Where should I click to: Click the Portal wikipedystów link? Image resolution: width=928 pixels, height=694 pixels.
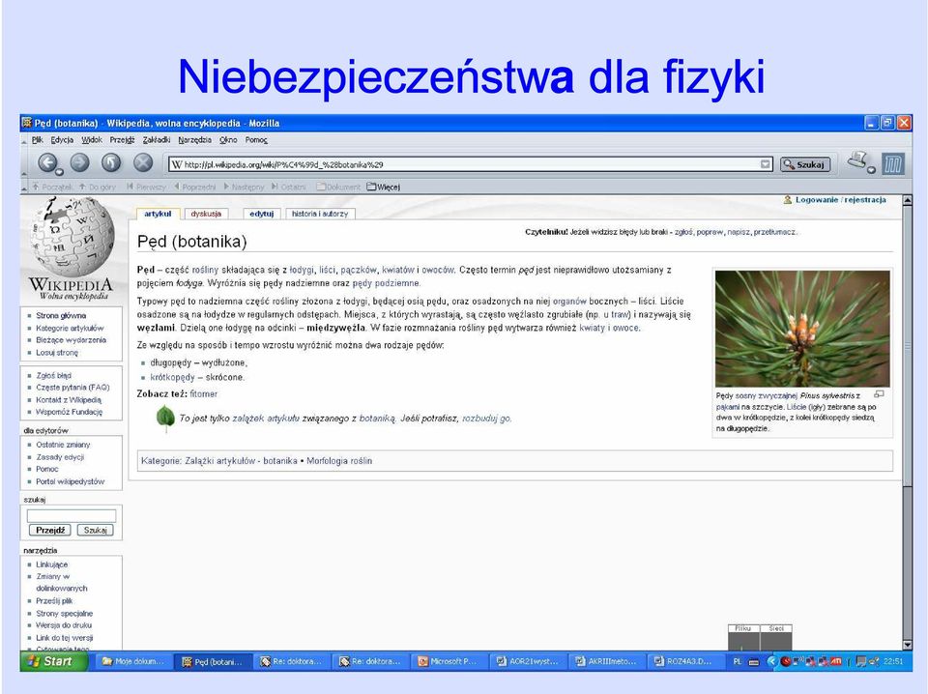pyautogui.click(x=70, y=481)
